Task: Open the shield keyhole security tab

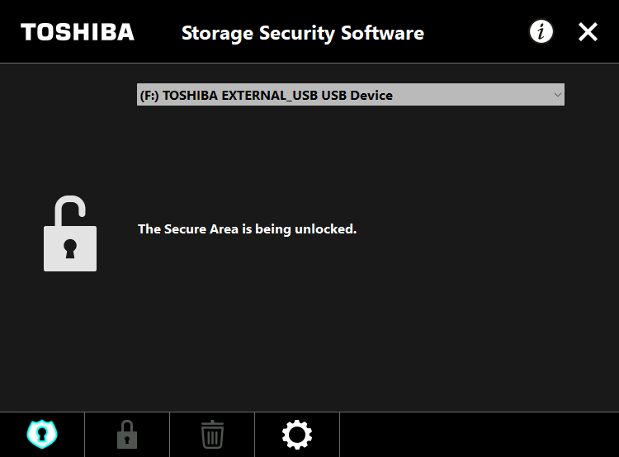Action: 42,435
